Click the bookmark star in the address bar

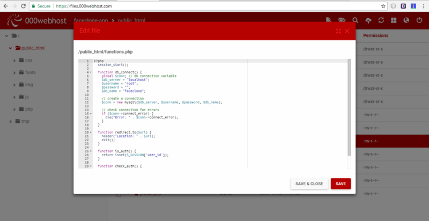coord(383,6)
